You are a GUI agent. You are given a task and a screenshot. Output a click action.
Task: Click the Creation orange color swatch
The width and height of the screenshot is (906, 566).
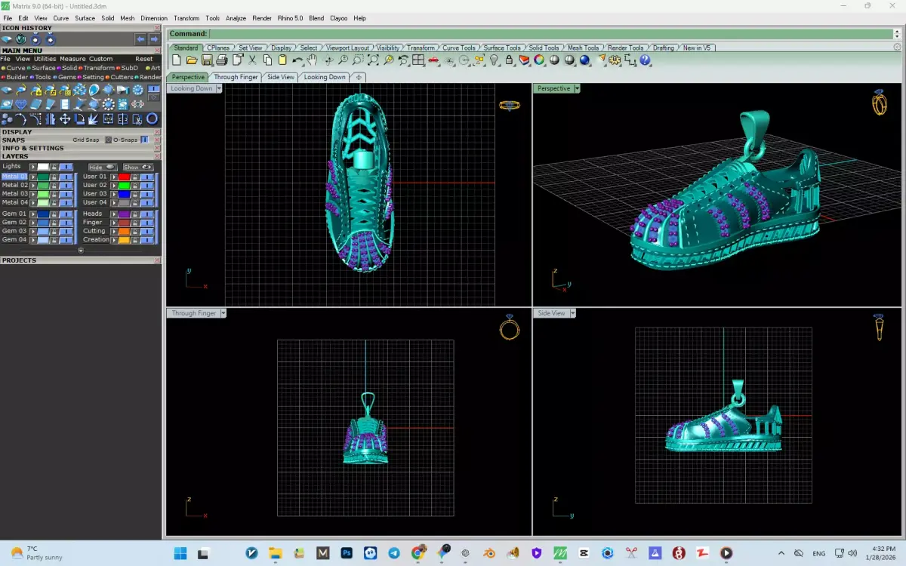point(125,240)
